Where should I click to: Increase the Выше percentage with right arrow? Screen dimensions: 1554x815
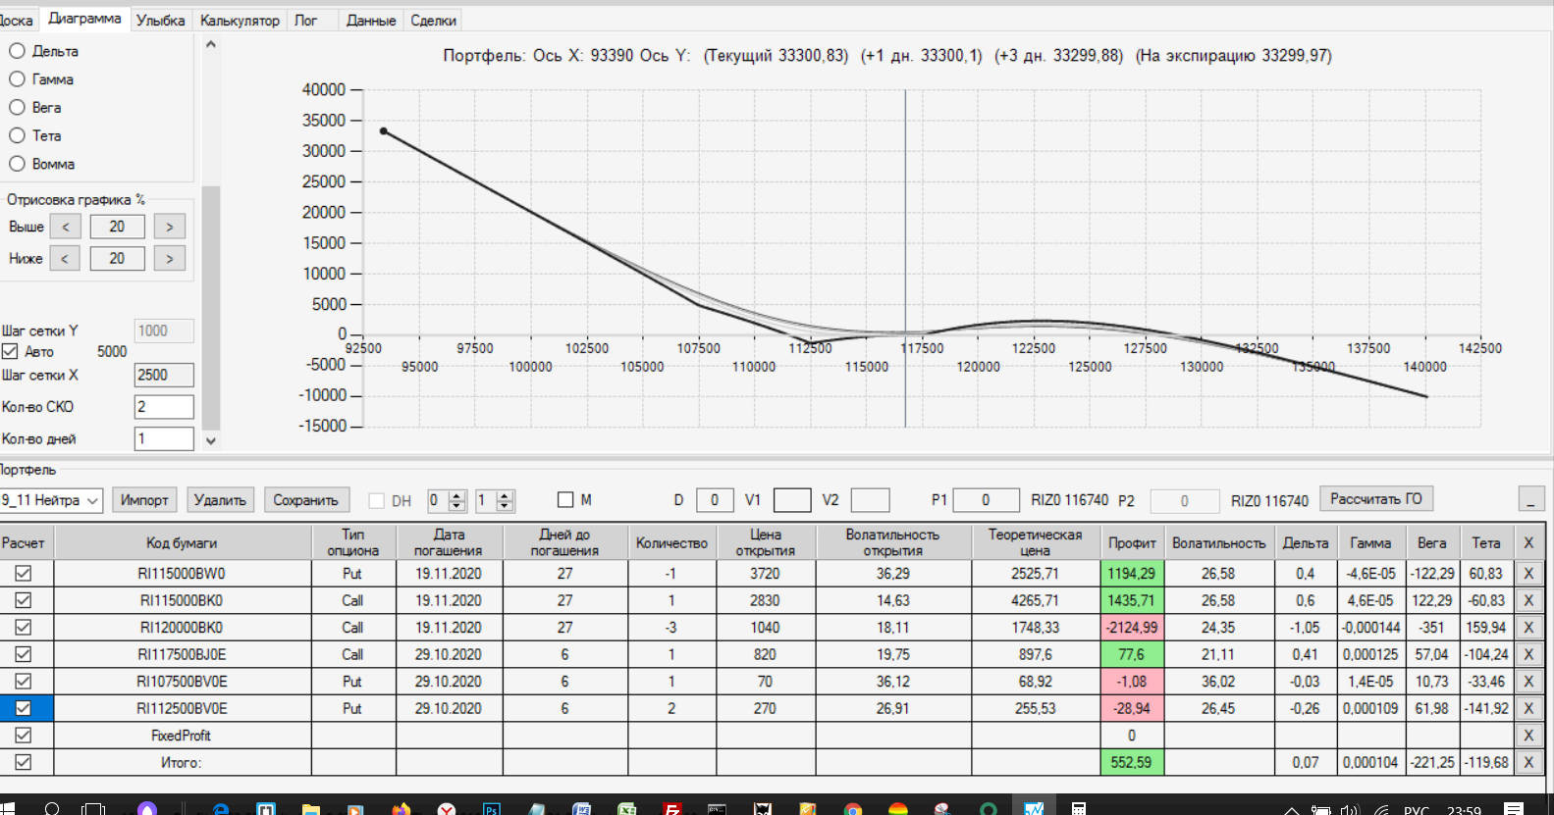pyautogui.click(x=170, y=227)
